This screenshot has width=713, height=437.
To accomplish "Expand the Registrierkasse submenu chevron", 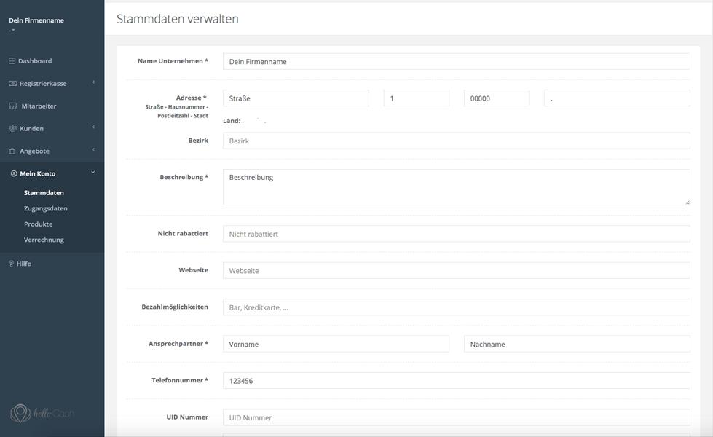I will click(93, 82).
